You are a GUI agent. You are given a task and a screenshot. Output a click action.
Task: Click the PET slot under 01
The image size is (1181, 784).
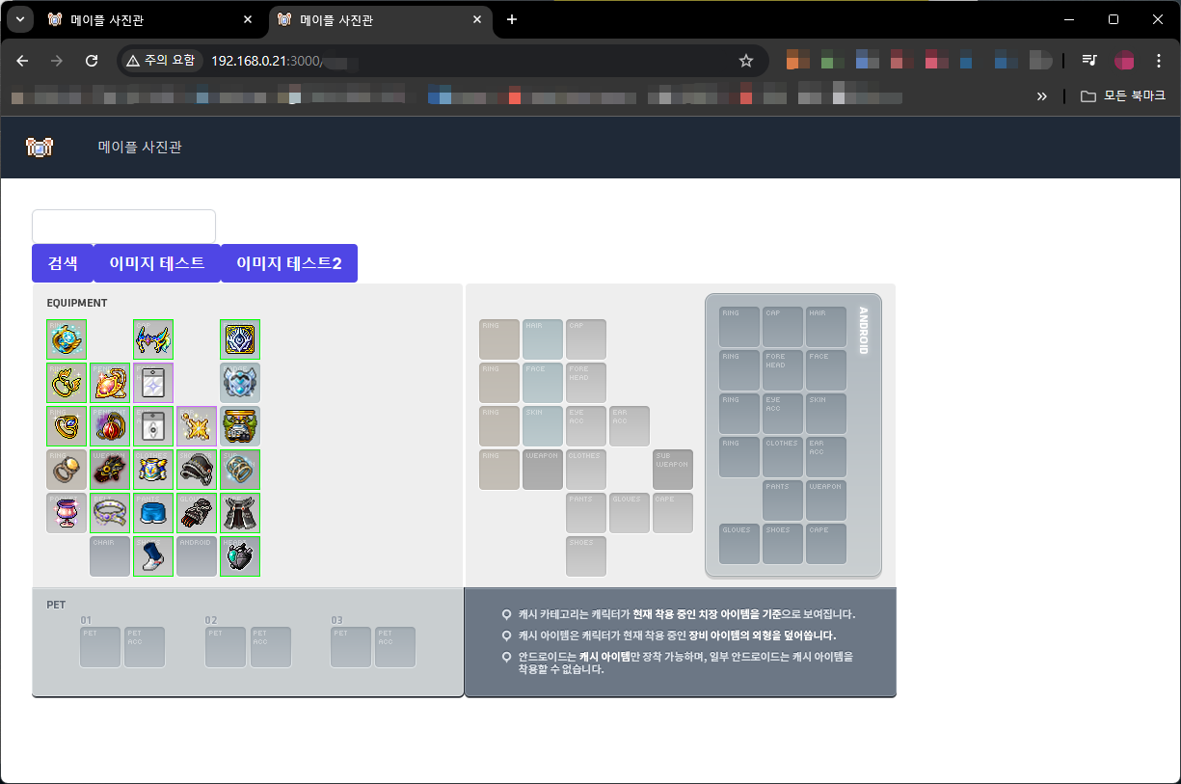(x=100, y=647)
